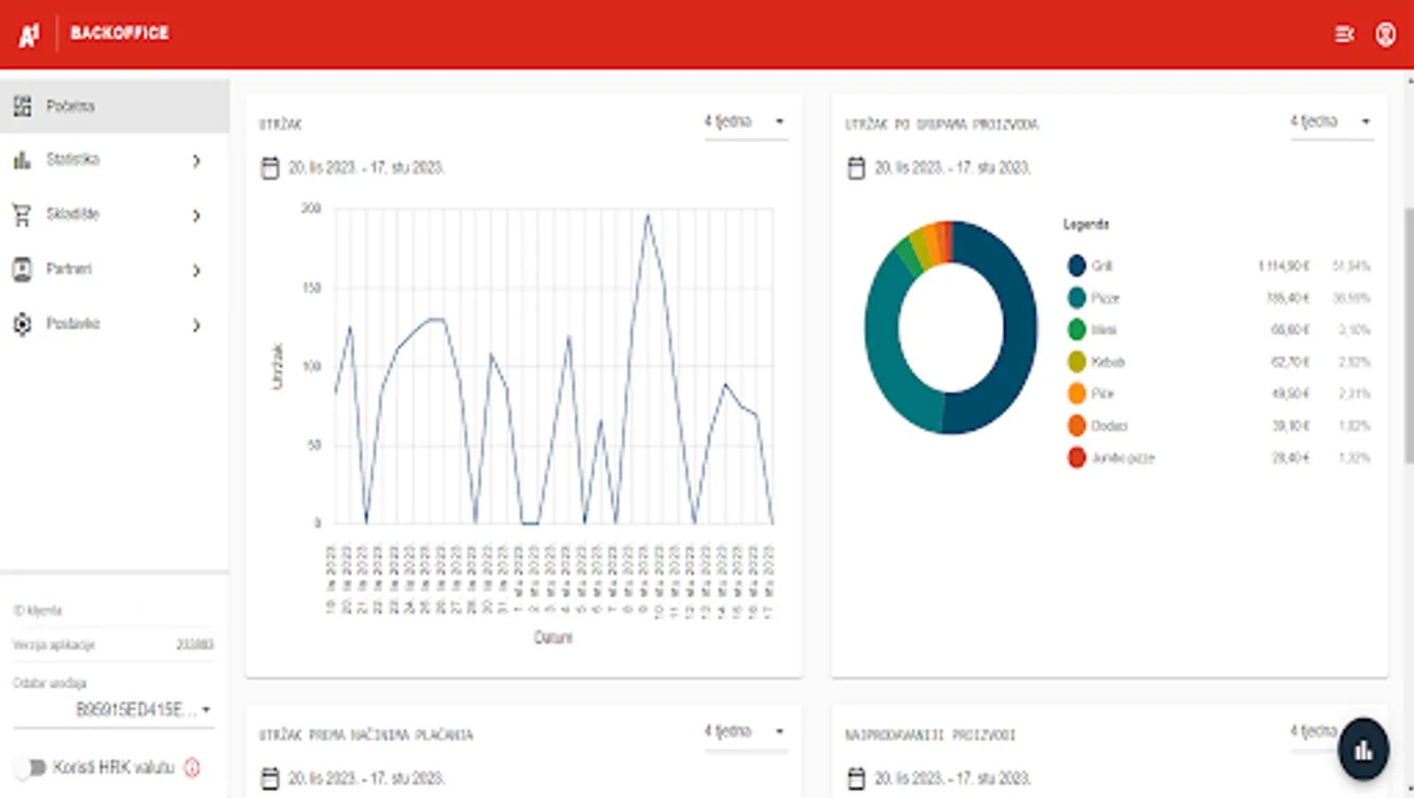Click the teal Pizze legend swatch
This screenshot has height=798, width=1414.
tap(1077, 298)
